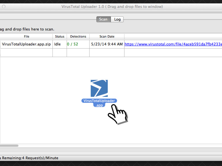Click the 5/23/14 9:44 AM scan date

click(x=107, y=44)
